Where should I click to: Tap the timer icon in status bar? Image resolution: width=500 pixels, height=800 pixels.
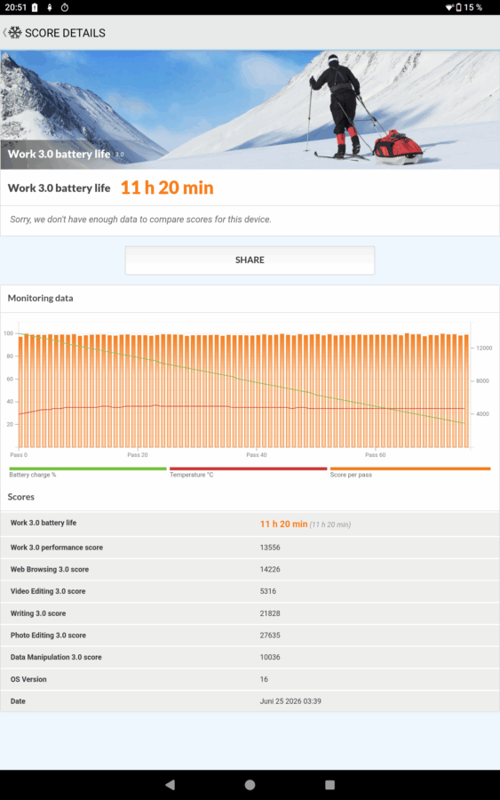point(65,7)
